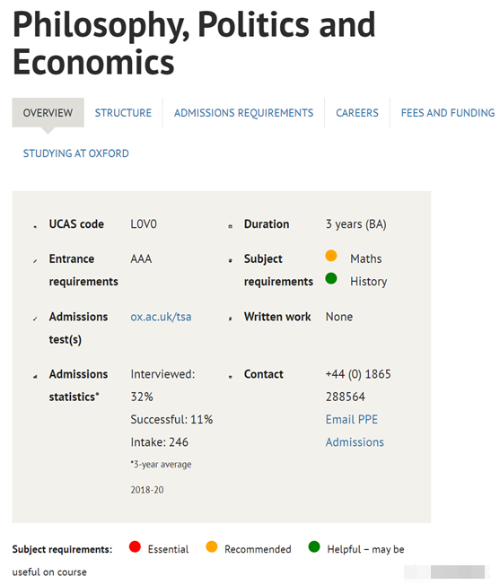The height and width of the screenshot is (585, 500).
Task: Click the orange Recommended legend dot
Action: tap(212, 546)
